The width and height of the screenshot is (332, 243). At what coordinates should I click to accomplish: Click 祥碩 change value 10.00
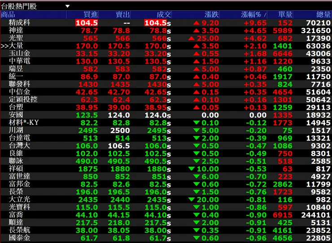point(208,169)
